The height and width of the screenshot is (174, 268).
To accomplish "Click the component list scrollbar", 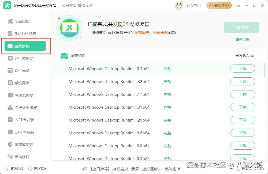I will (265, 70).
